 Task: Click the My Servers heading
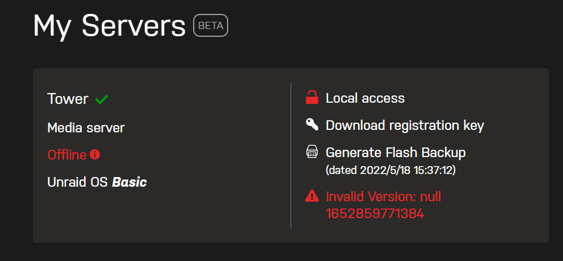point(109,26)
